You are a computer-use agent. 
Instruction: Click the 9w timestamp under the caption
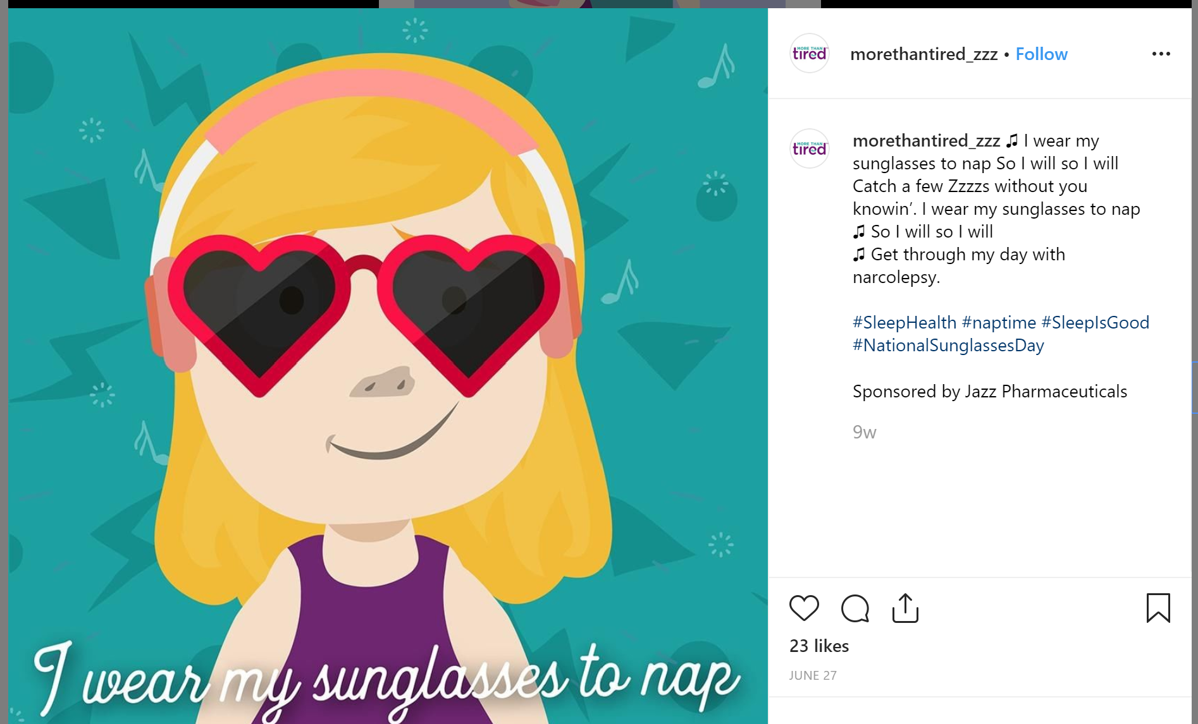pos(864,432)
